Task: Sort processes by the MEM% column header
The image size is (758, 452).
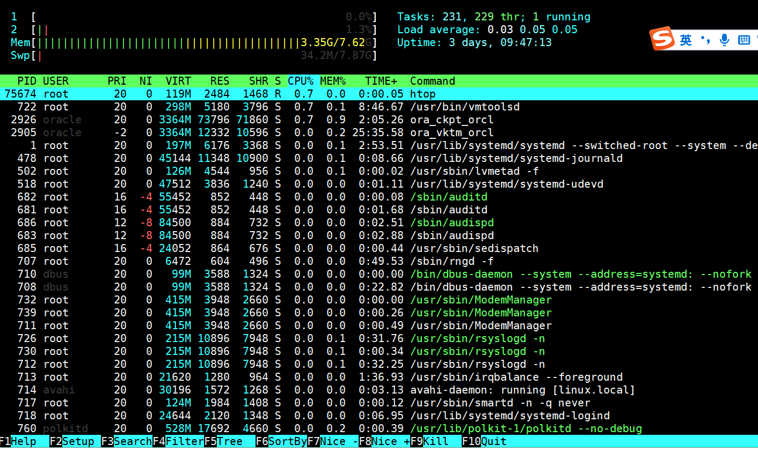Action: (x=332, y=81)
